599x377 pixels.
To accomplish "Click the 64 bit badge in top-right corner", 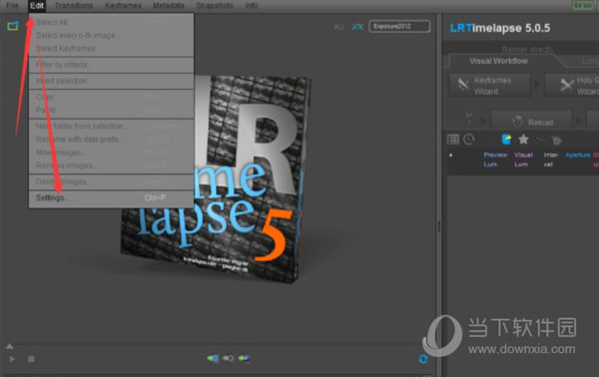I will click(x=583, y=5).
